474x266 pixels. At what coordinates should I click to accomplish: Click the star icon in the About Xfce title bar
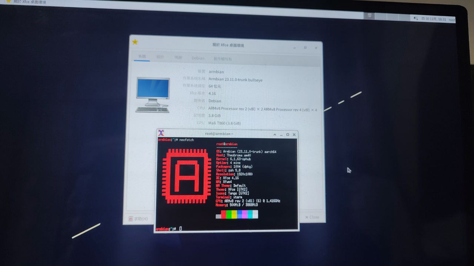(x=135, y=42)
